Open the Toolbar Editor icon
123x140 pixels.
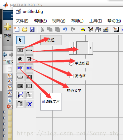(106, 29)
